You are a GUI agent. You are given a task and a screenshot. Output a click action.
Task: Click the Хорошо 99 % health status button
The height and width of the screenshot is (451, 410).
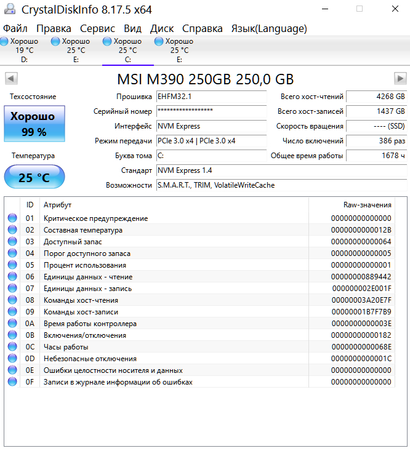click(34, 124)
